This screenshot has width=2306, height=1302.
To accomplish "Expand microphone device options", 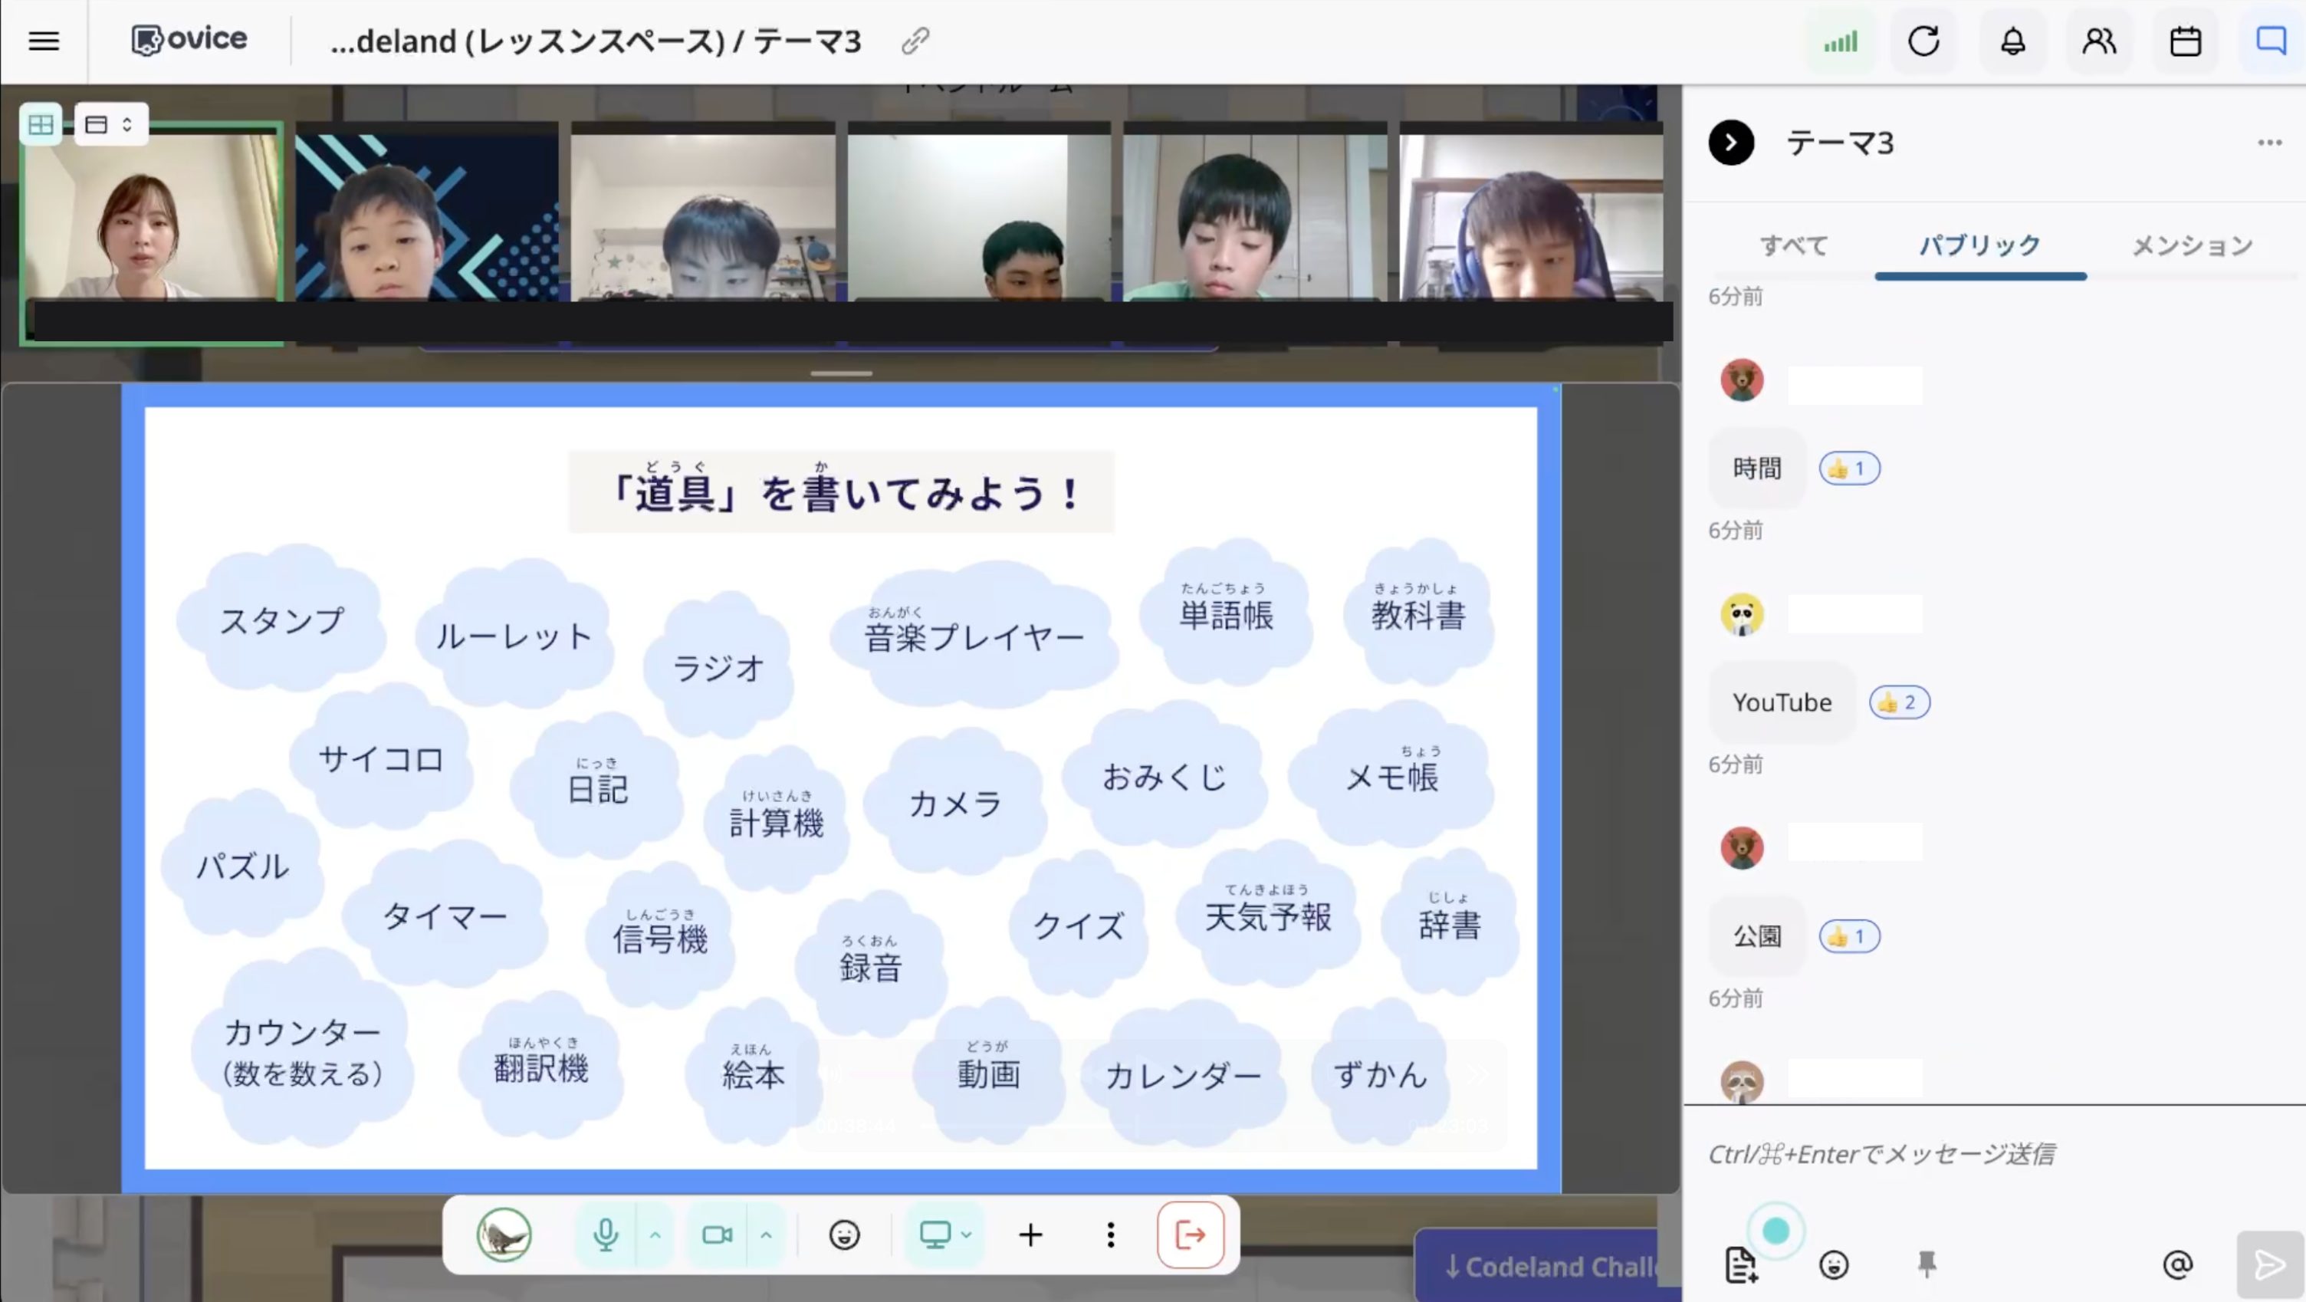I will pyautogui.click(x=655, y=1236).
